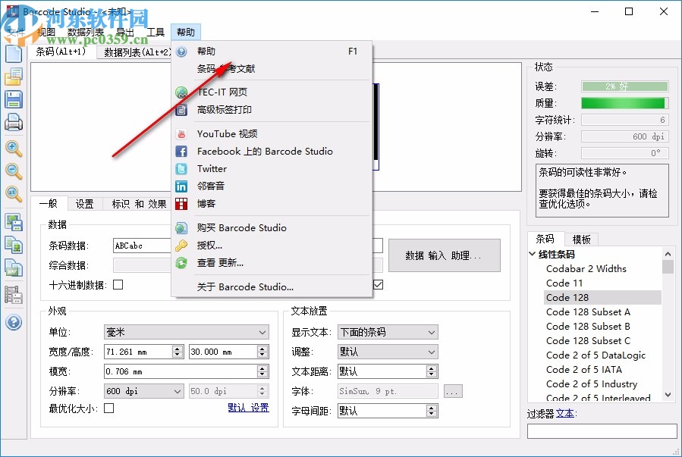Click the 数据 输入 助理 button
Viewport: 682px width, 457px height.
[444, 255]
